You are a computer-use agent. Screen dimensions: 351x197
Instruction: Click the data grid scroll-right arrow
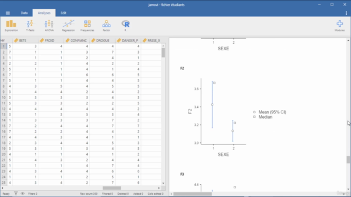pyautogui.click(x=159, y=188)
